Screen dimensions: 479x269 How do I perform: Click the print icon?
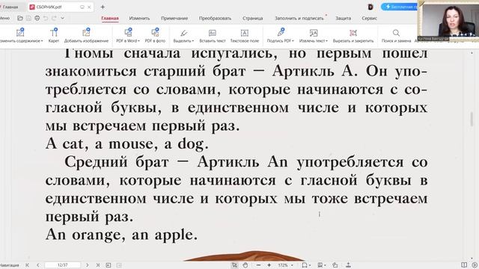(37, 18)
